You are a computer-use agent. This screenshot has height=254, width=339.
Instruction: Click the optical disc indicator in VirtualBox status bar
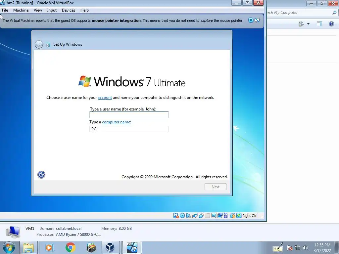tap(182, 216)
